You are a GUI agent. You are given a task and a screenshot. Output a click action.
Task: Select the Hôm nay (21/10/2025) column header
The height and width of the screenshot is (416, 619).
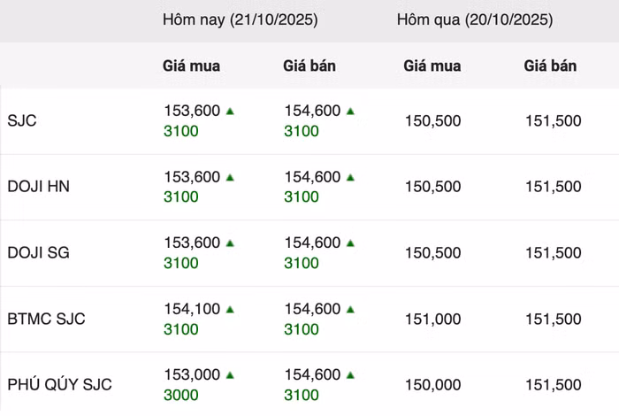point(240,19)
